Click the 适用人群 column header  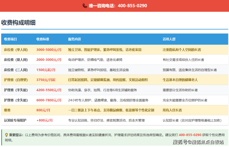169,39
